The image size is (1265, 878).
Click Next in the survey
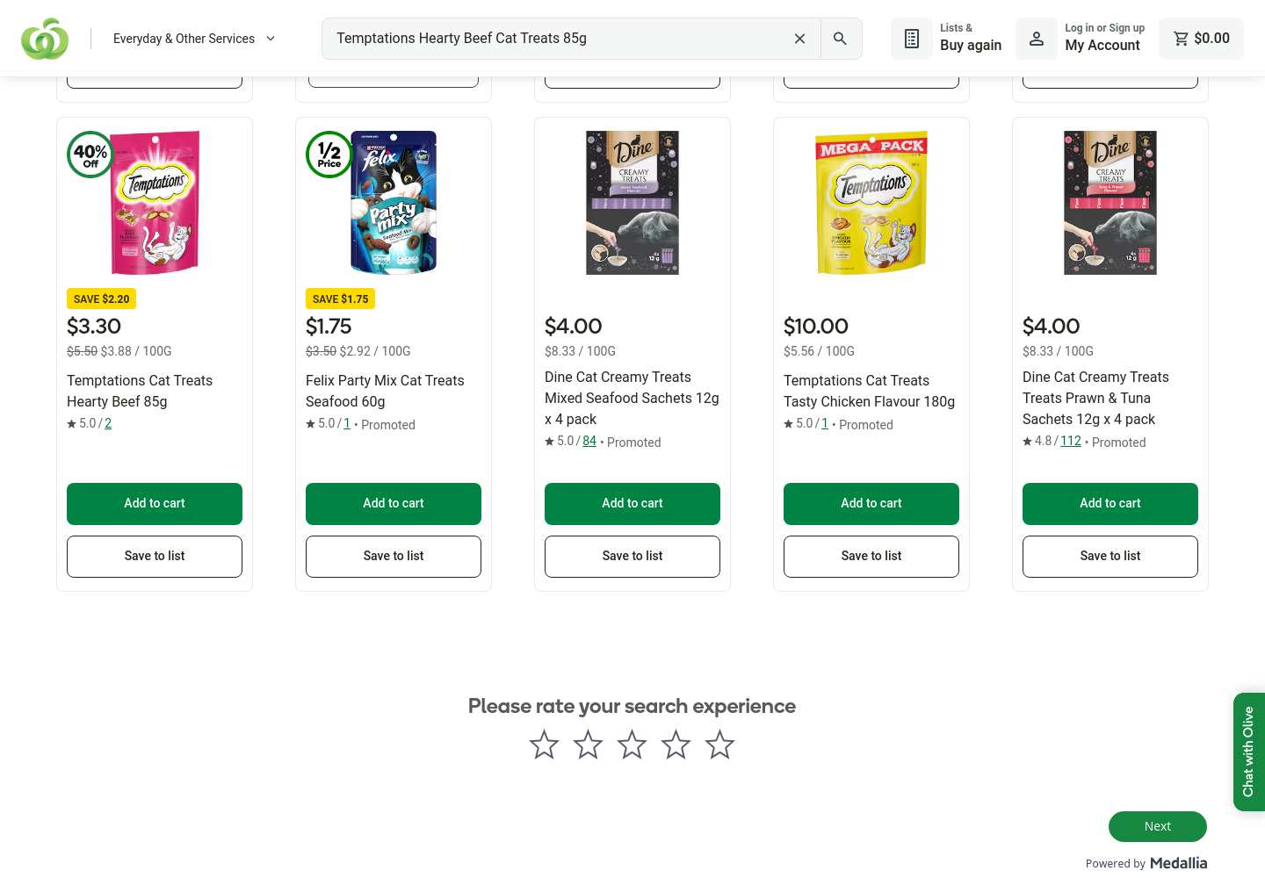(x=1158, y=826)
